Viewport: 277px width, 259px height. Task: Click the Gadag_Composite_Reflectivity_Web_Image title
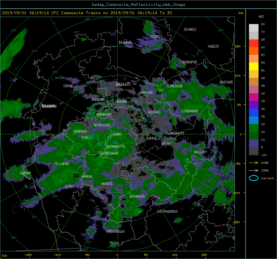coord(138,5)
